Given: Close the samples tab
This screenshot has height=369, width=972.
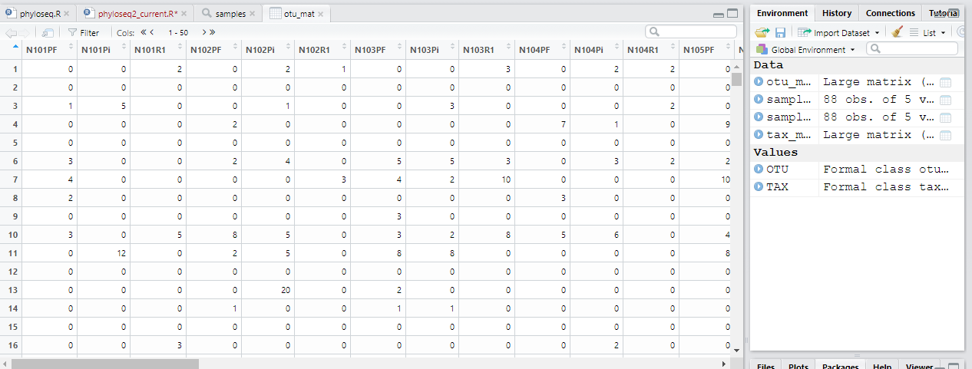Looking at the screenshot, I should point(253,14).
